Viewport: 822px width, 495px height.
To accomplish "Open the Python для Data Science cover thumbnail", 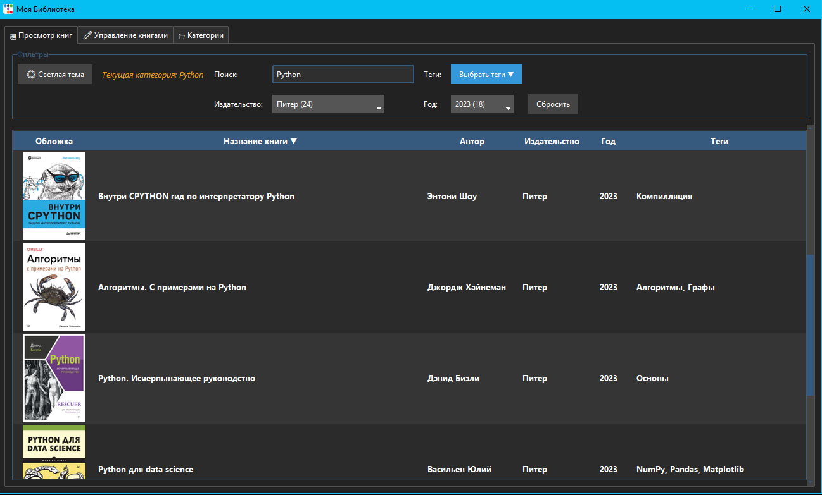I will click(x=54, y=453).
